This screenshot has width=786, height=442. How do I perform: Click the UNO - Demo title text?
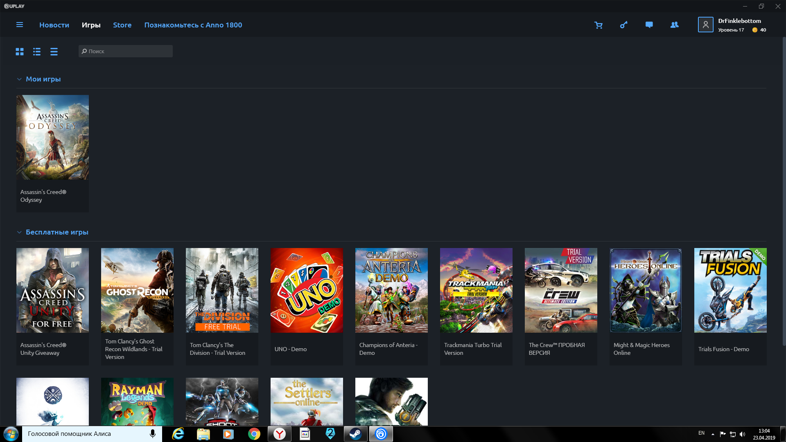tap(291, 349)
